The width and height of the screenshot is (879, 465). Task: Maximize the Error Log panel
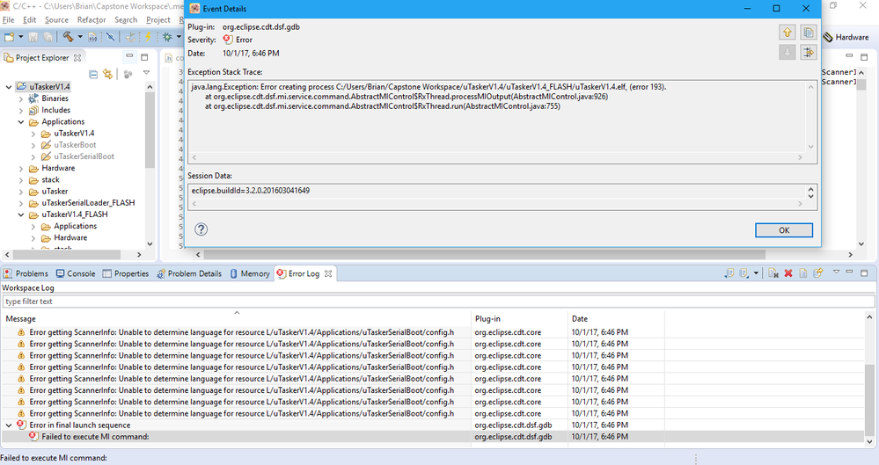click(x=864, y=272)
